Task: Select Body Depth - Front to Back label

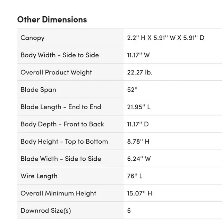Action: coord(62,124)
